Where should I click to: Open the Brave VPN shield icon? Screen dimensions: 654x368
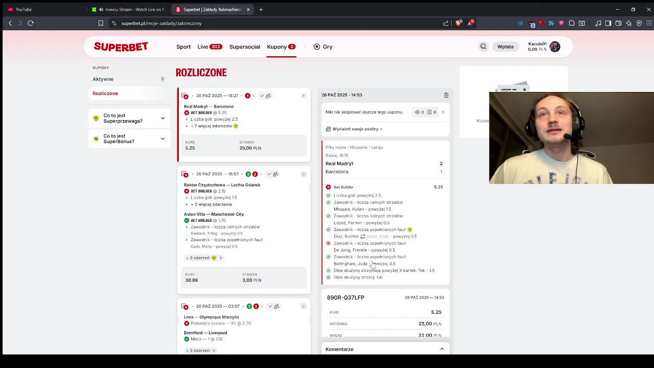coord(639,23)
